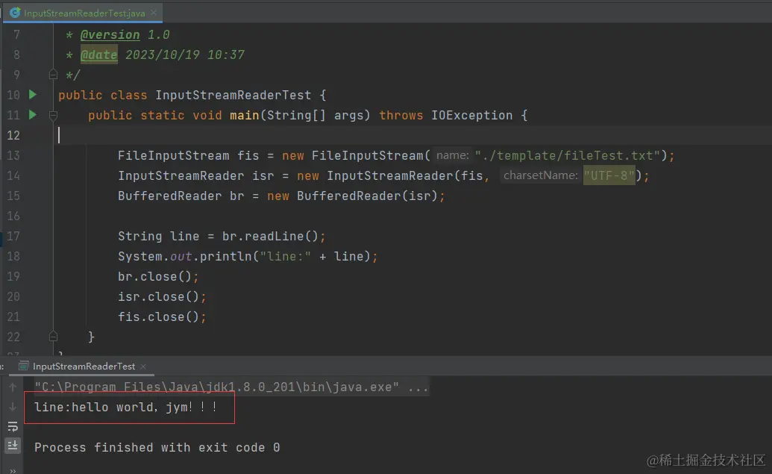The width and height of the screenshot is (772, 474).
Task: Close the InputStreamReaderTest run tab
Action: click(143, 367)
